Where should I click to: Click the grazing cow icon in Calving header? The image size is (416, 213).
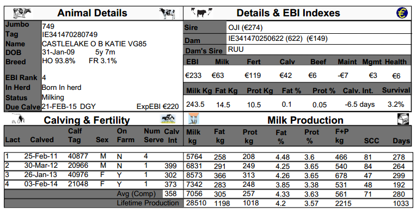tap(168, 119)
